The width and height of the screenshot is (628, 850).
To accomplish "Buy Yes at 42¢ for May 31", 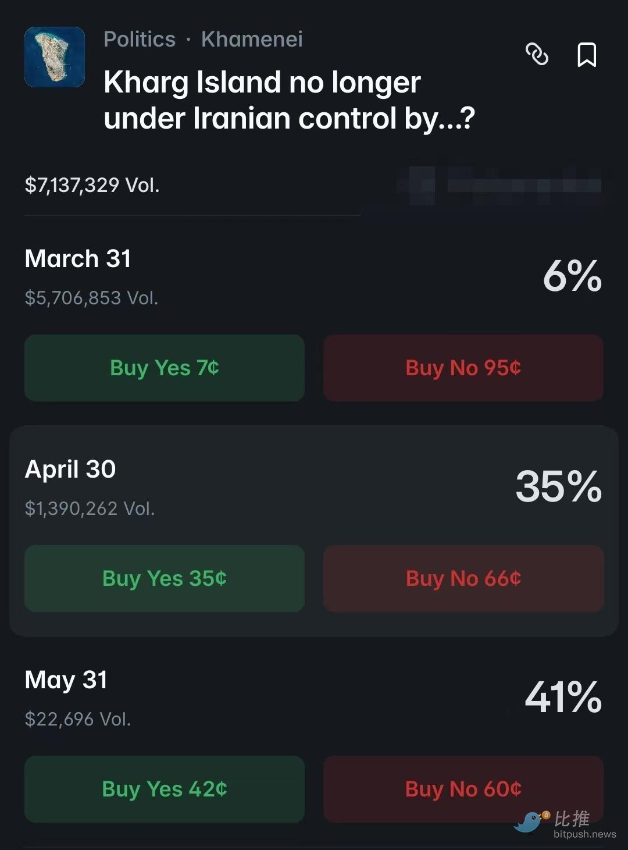I will (x=165, y=789).
